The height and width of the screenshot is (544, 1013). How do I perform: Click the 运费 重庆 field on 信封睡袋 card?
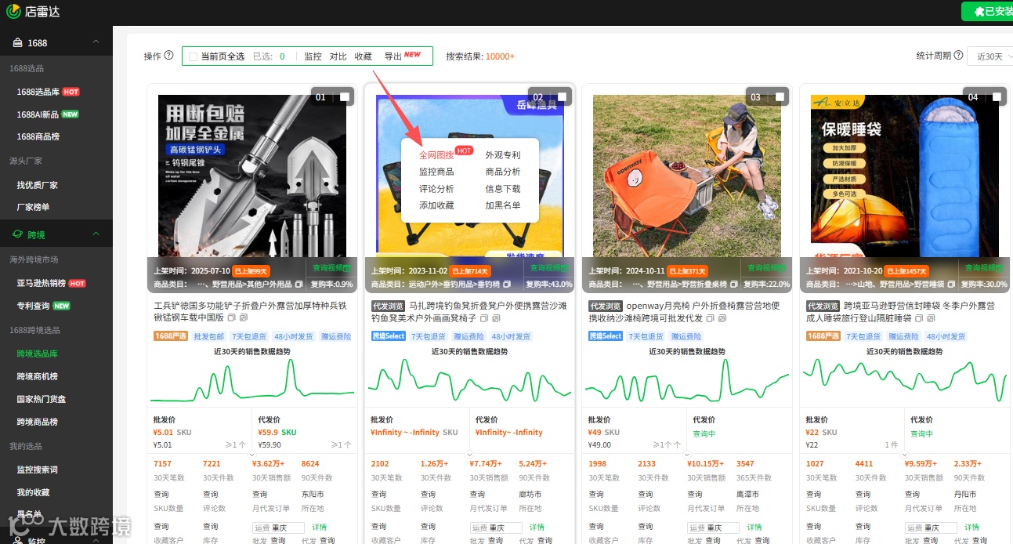pos(931,528)
